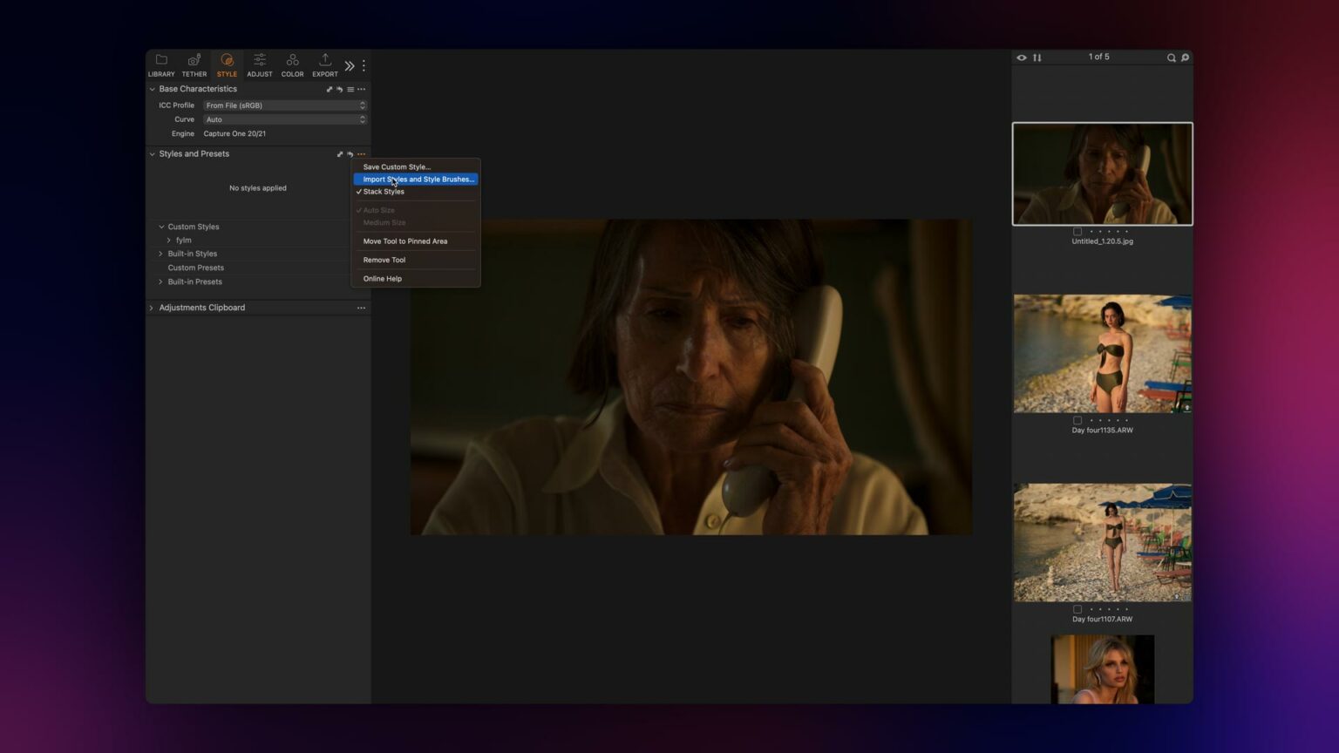This screenshot has width=1339, height=753.
Task: Select Save Custom Style from the menu
Action: [x=397, y=166]
